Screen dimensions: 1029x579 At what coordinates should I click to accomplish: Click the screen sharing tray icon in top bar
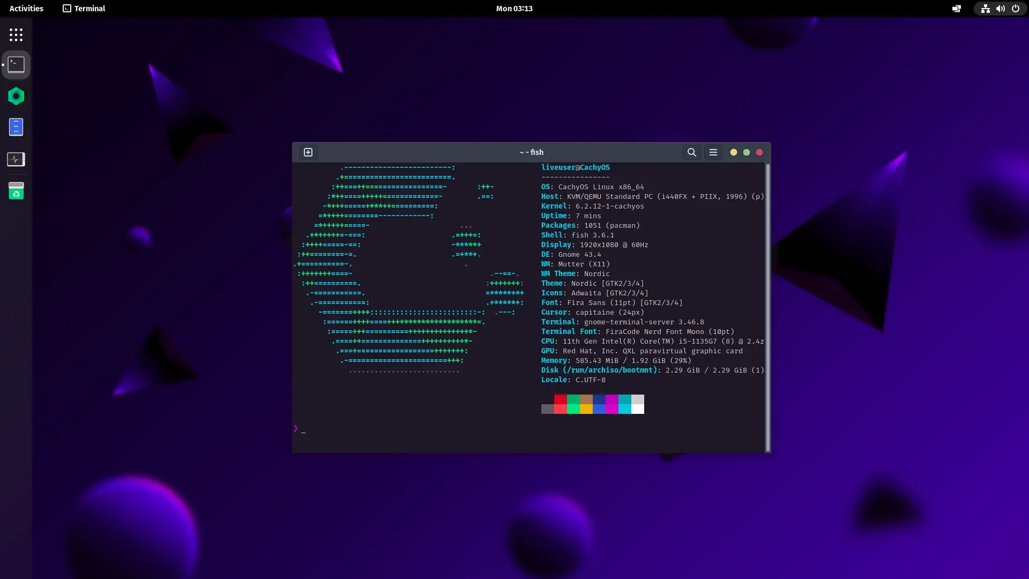coord(957,9)
